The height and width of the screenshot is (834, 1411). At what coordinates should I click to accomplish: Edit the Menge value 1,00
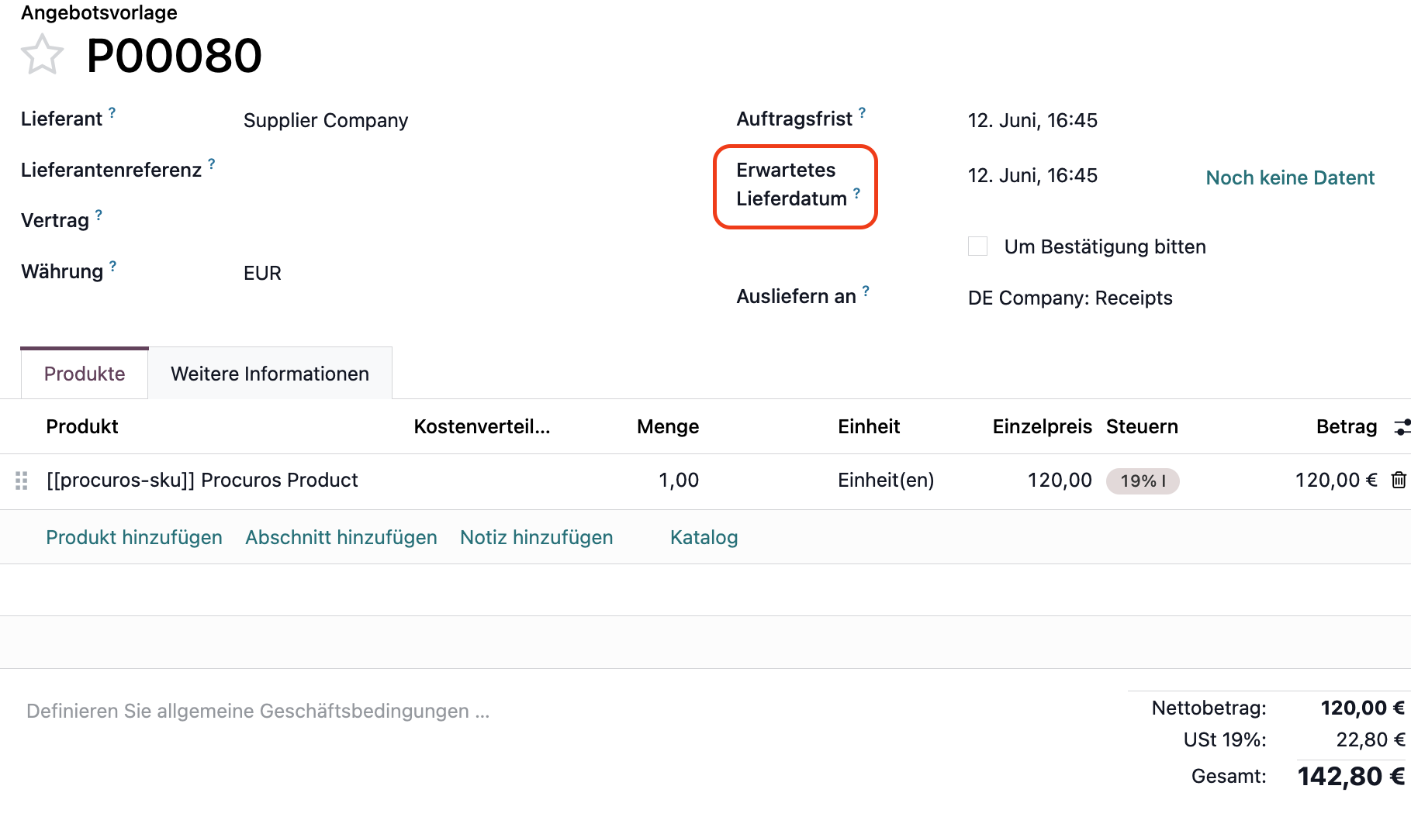click(679, 480)
